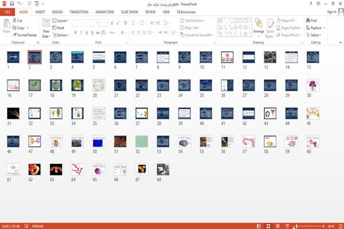Switch to the DESIGN tab
Image resolution: width=344 pixels, height=229 pixels.
click(x=57, y=12)
